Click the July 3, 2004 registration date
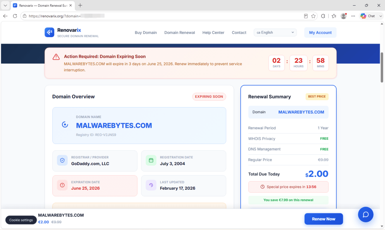 [172, 164]
